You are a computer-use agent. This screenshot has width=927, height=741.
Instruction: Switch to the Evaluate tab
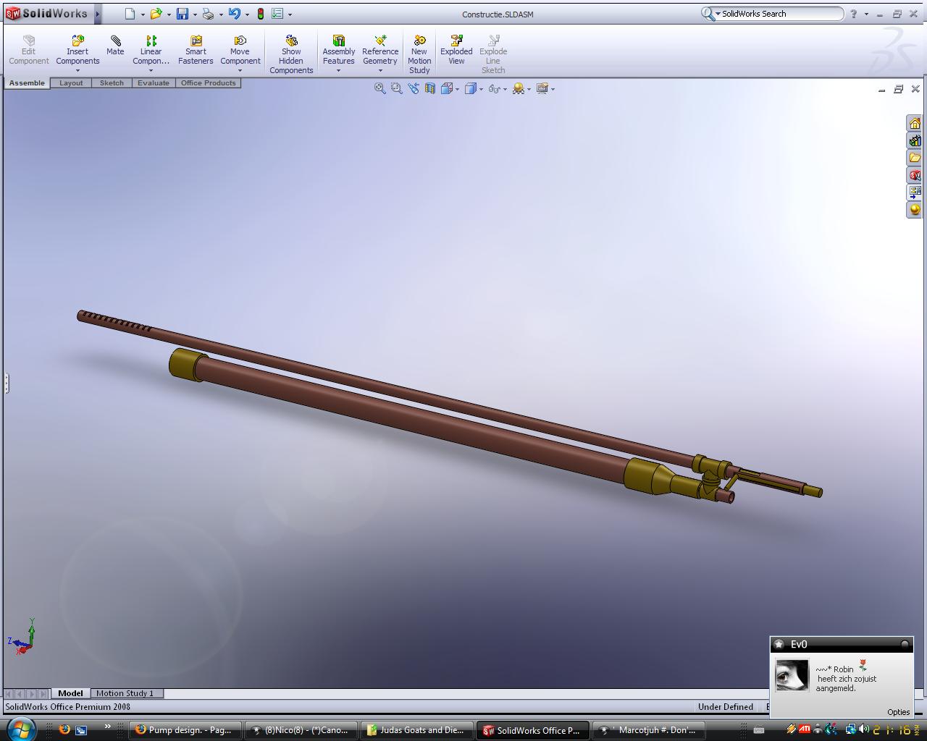point(154,83)
